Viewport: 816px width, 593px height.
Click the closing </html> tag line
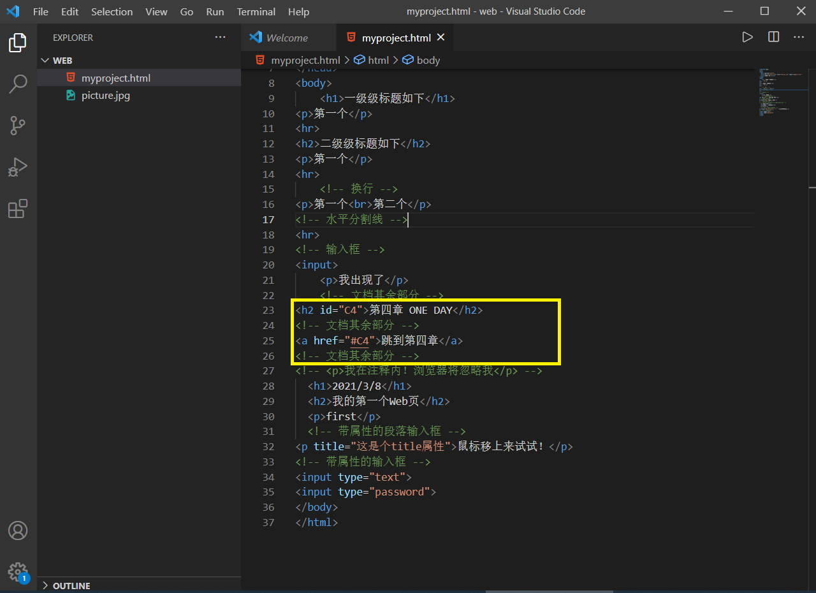click(316, 522)
